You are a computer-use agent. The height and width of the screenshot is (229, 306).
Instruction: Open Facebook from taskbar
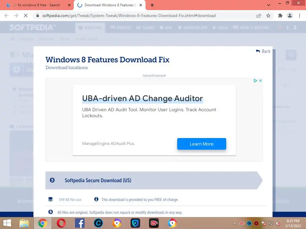point(79,223)
